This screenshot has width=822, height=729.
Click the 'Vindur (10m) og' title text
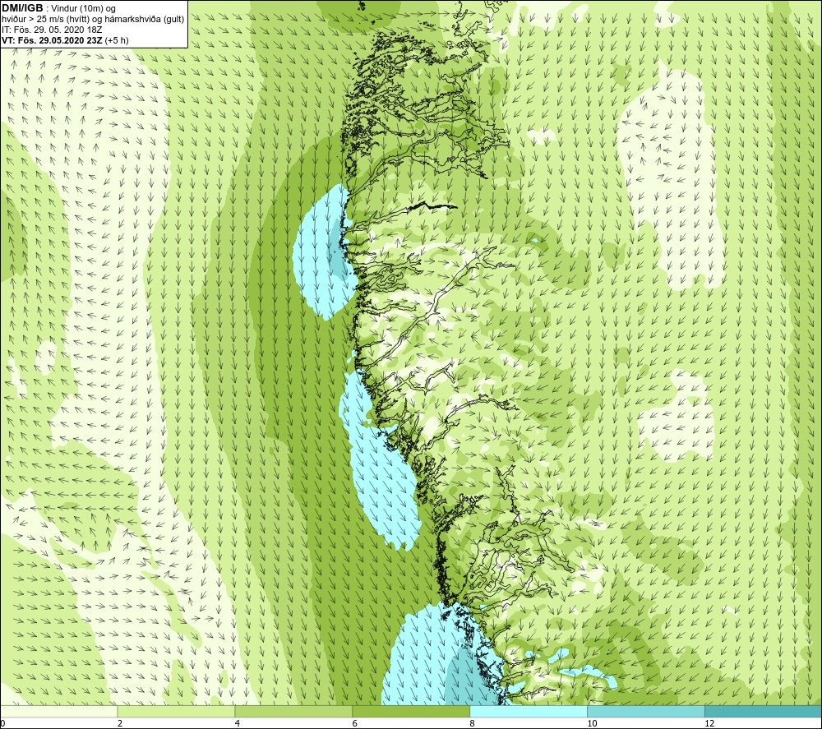click(83, 8)
